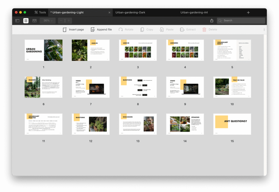Screen dimensions: 279x192
Task: Switch to the two-page layout view
Action: click(35, 21)
